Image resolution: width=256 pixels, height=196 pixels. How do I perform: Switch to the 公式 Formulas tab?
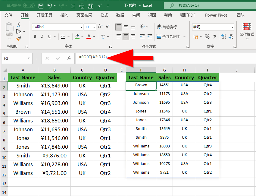click(104, 15)
